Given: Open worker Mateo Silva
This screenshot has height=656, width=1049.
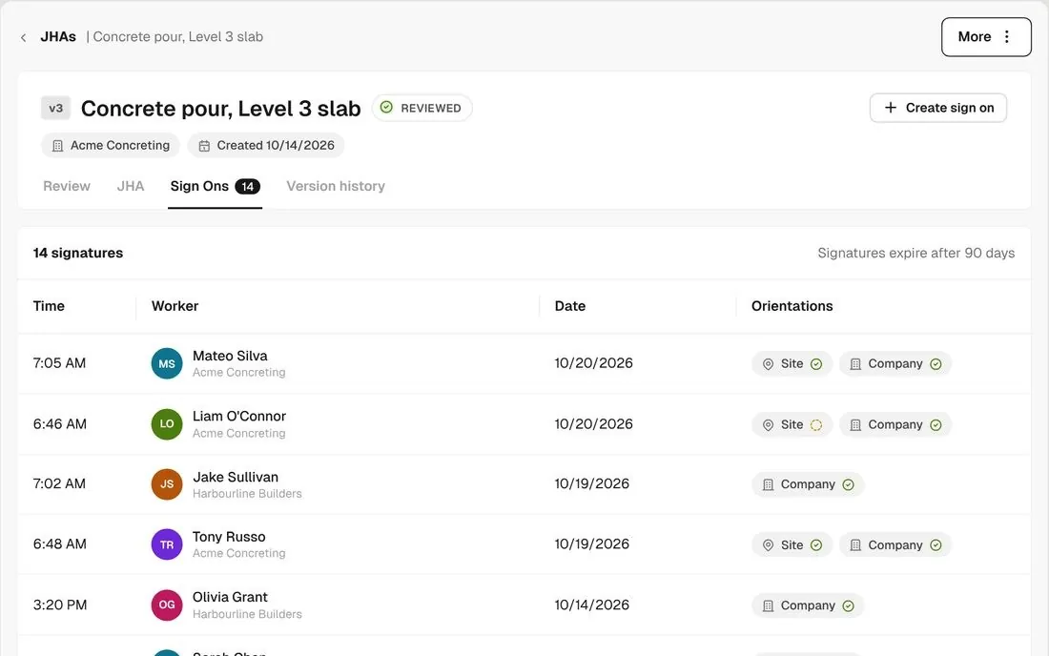Looking at the screenshot, I should point(230,356).
